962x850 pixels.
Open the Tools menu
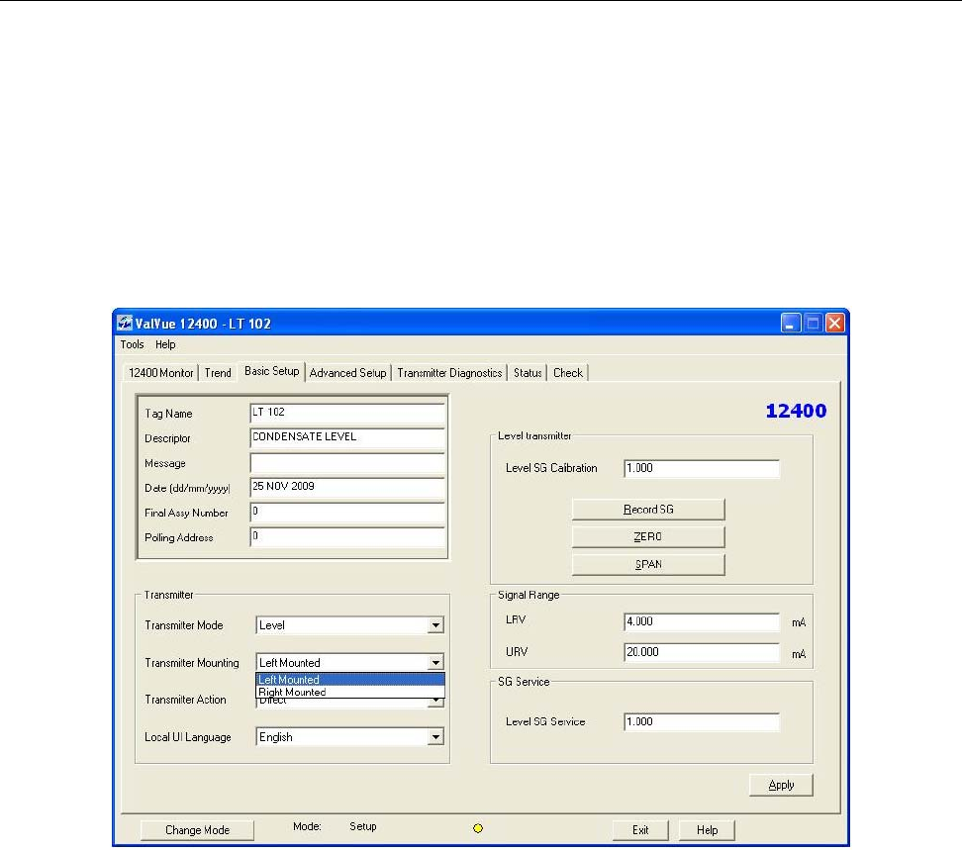click(132, 344)
